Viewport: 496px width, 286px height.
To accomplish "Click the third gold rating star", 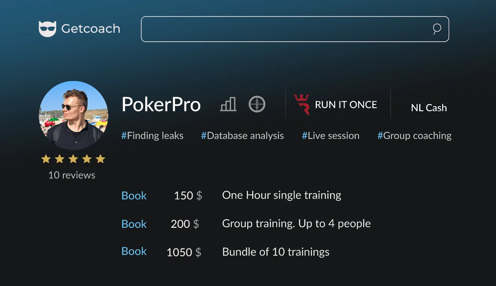I will (73, 159).
